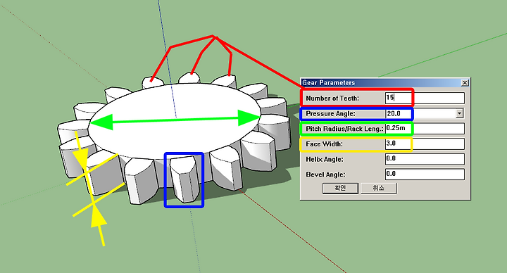Click the Bevel Angle input field
The image size is (507, 273).
click(425, 174)
